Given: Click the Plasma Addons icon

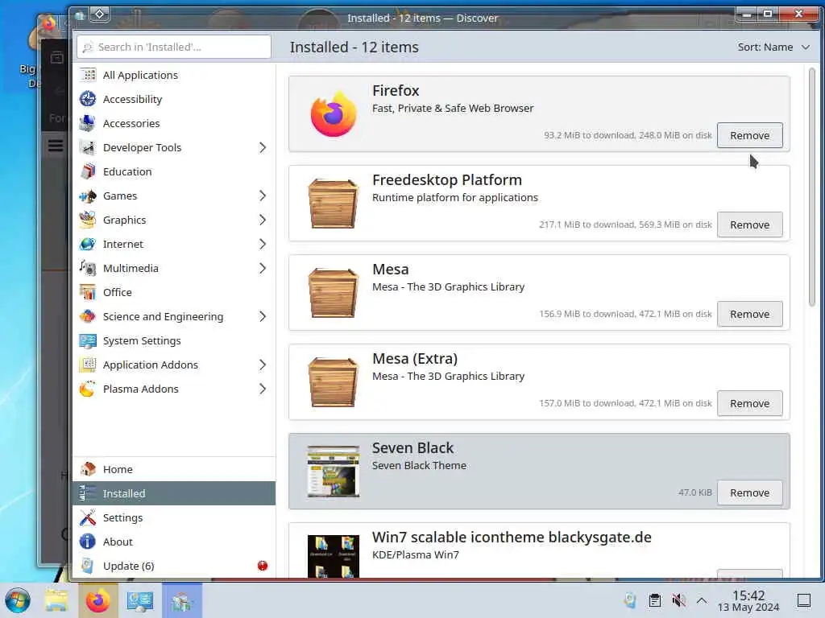Looking at the screenshot, I should (88, 389).
